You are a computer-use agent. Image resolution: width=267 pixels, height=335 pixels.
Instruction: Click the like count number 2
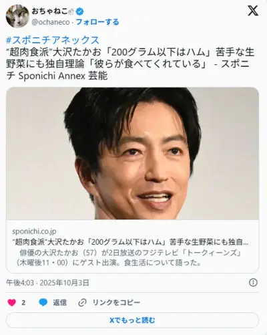(23, 303)
